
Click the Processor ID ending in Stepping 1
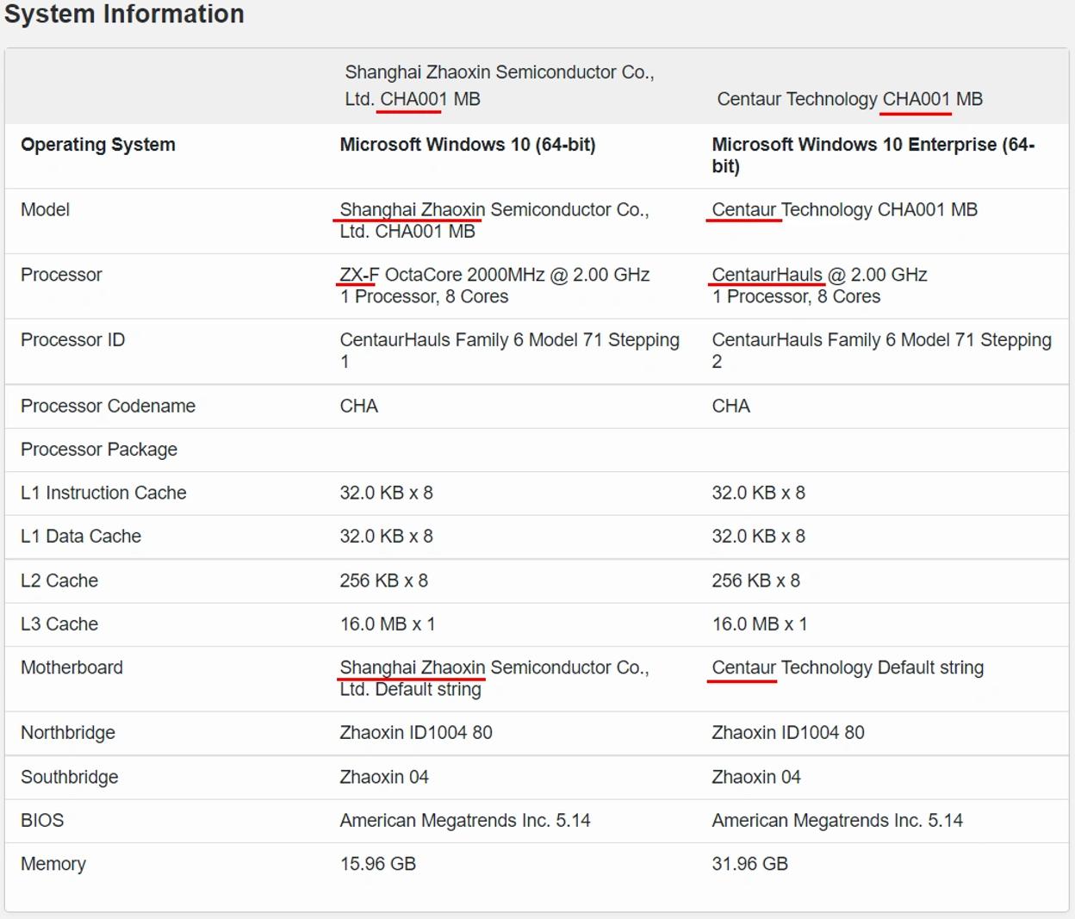[510, 351]
